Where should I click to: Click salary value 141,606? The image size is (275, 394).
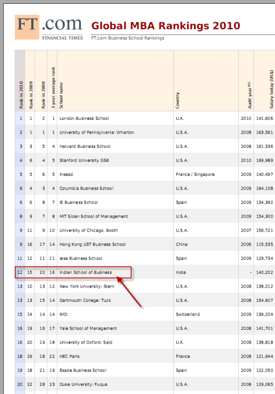(265, 118)
